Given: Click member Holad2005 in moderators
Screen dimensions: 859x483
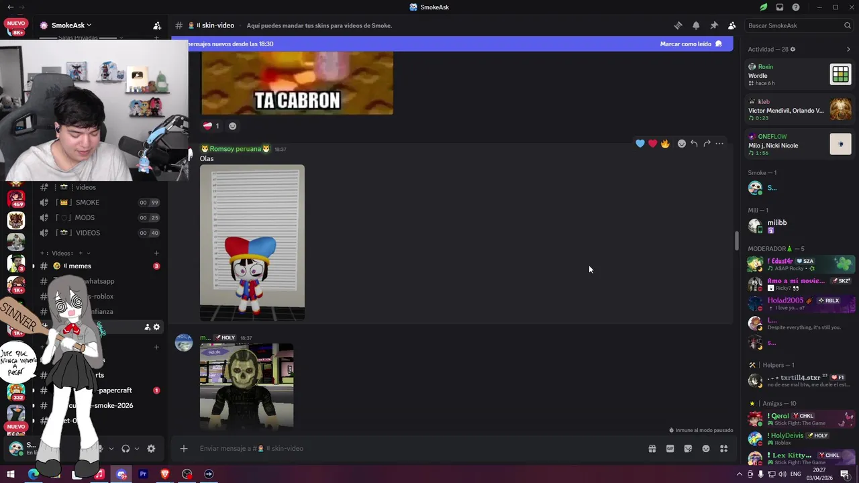Looking at the screenshot, I should [800, 303].
